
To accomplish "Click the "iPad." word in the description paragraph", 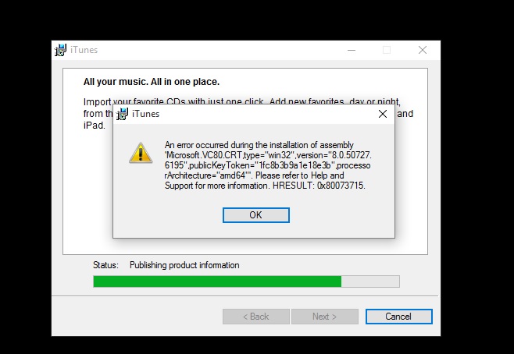I will coord(95,126).
